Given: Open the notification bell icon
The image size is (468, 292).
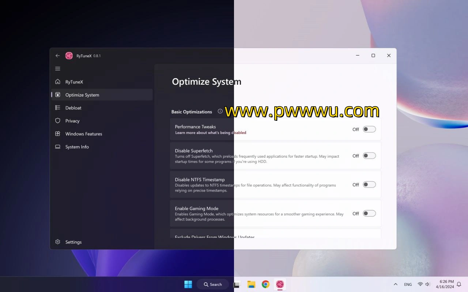Looking at the screenshot, I should [459, 284].
